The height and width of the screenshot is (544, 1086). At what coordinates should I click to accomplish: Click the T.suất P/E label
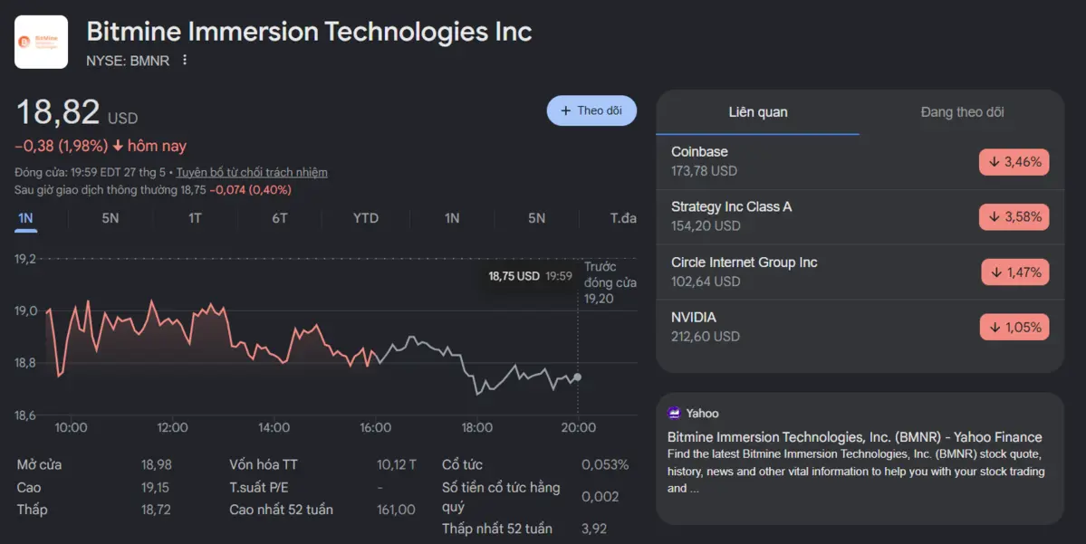click(x=258, y=487)
